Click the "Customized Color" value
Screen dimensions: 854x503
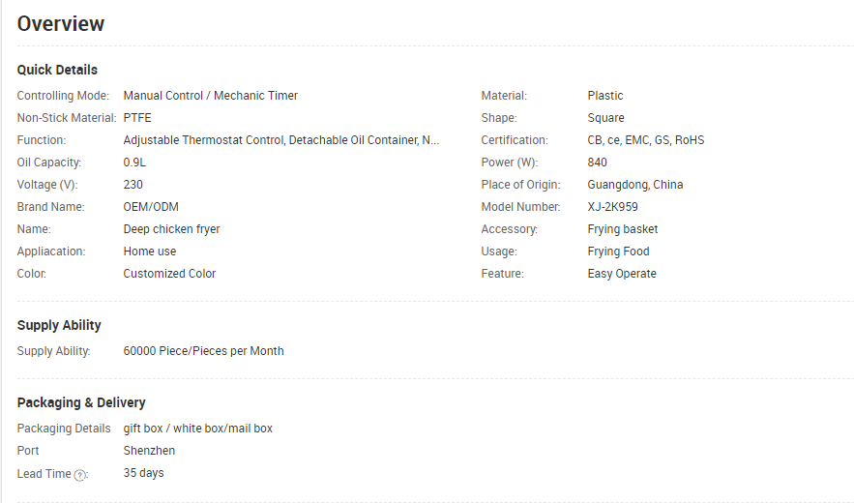pos(169,274)
